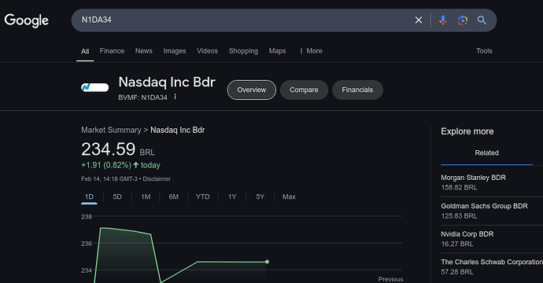
Task: Show the YTD chart range
Action: click(x=202, y=197)
